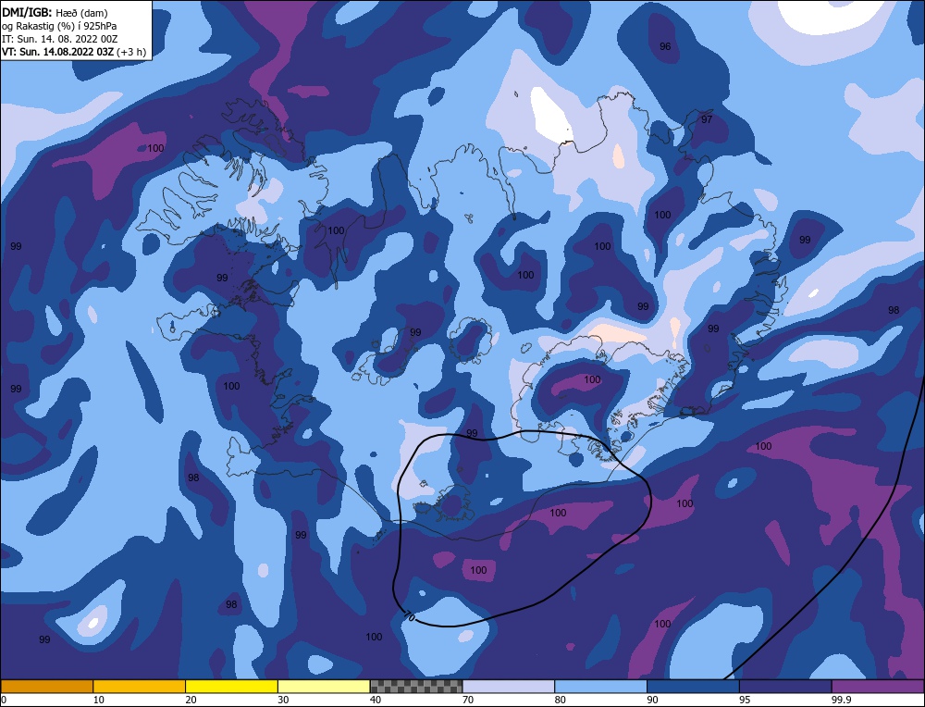Click the legend scale value '30'
This screenshot has width=925, height=707.
pyautogui.click(x=283, y=700)
